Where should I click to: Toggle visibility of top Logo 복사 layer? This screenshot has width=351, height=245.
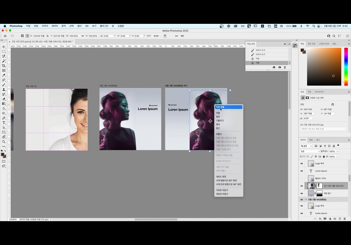[x=302, y=163]
